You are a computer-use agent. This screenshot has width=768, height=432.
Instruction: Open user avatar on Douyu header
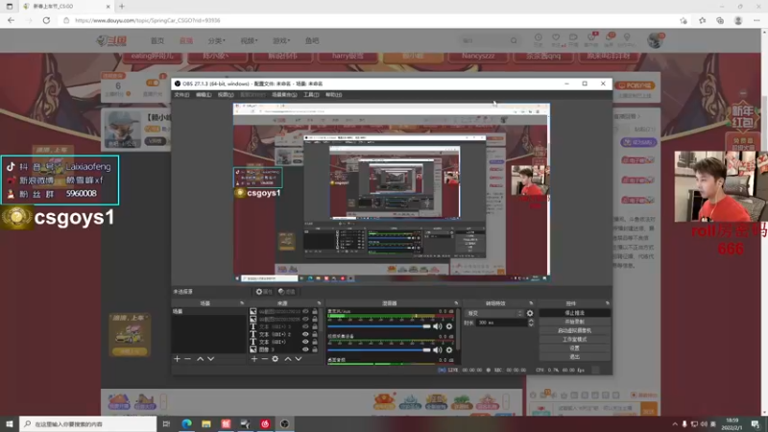click(x=655, y=40)
